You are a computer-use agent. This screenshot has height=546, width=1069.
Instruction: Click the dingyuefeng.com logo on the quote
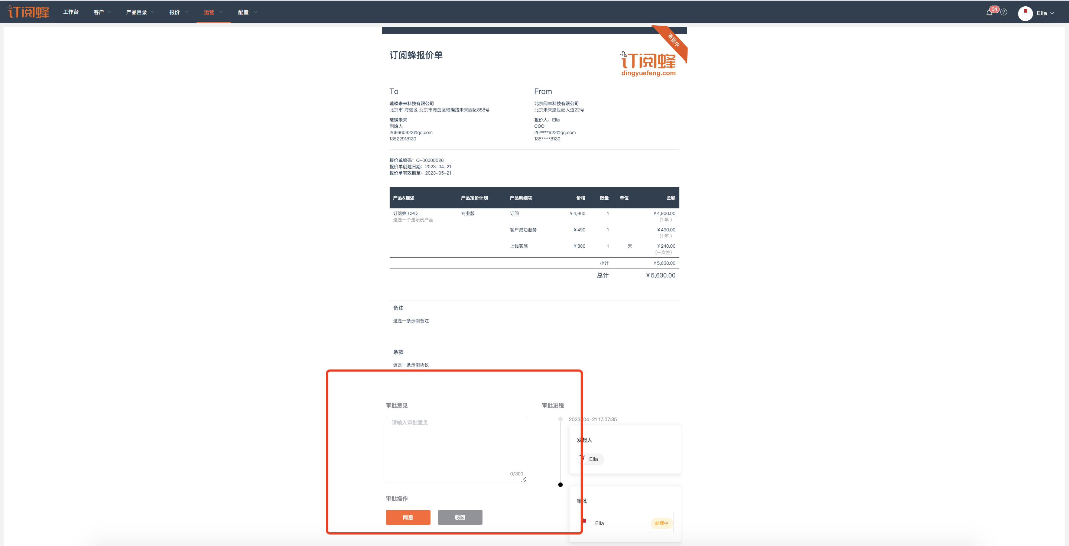(x=648, y=64)
